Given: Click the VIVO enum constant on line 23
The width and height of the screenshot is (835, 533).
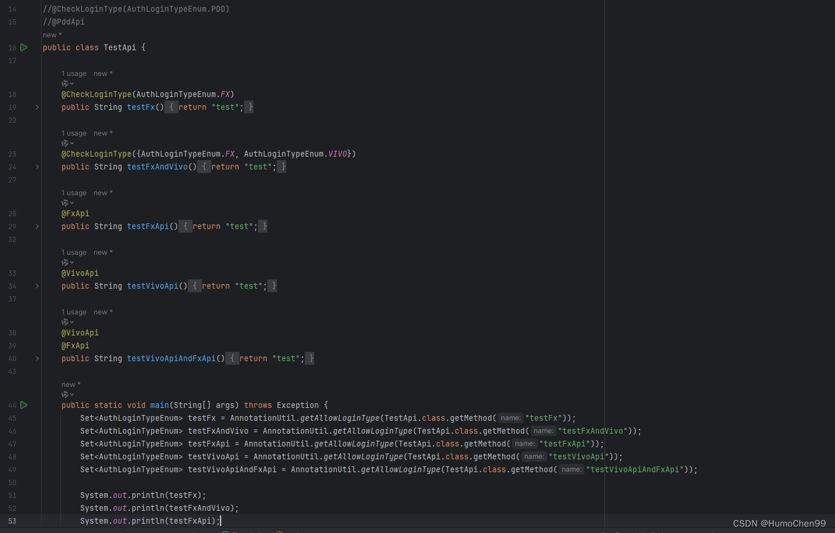Looking at the screenshot, I should click(338, 154).
